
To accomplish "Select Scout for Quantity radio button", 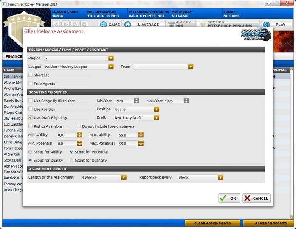I will point(71,160).
